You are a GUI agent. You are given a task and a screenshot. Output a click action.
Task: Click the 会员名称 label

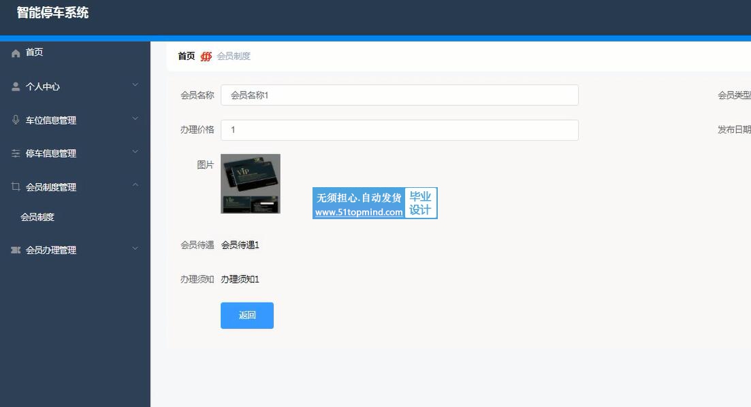click(197, 95)
